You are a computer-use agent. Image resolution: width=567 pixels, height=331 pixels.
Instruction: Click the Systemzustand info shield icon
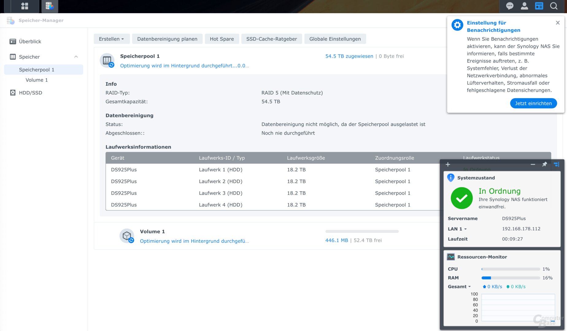click(451, 178)
